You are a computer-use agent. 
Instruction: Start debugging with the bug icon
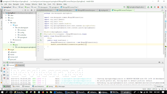(151, 7)
